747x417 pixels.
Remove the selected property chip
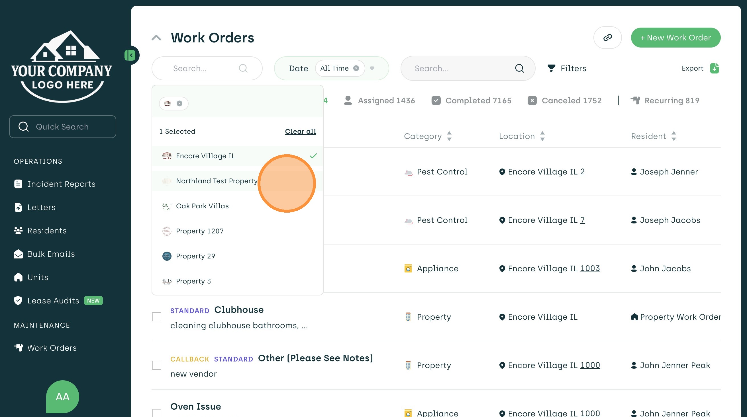pos(179,104)
